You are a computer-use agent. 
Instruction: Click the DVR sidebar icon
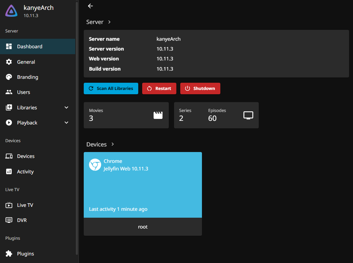(9, 220)
